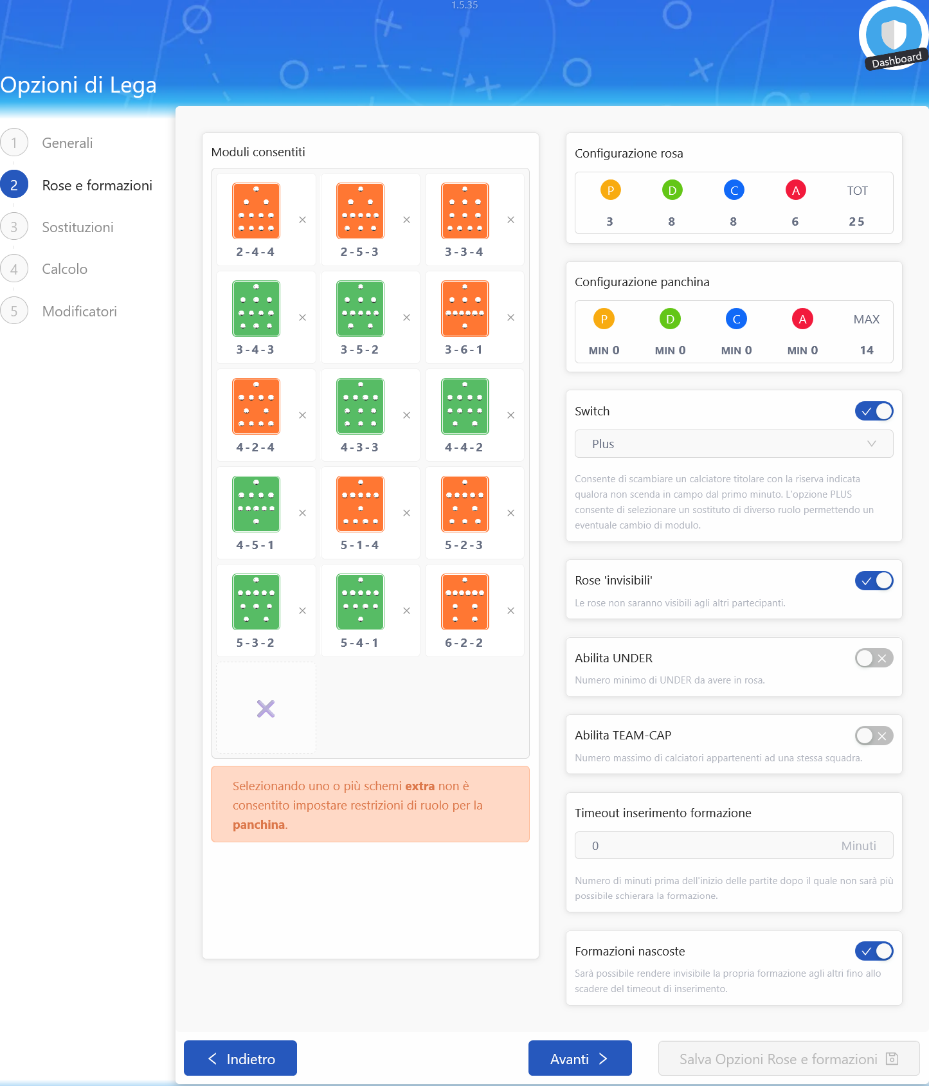Enable the Abilita TEAM-CAP toggle
This screenshot has height=1086, width=929.
[x=874, y=736]
